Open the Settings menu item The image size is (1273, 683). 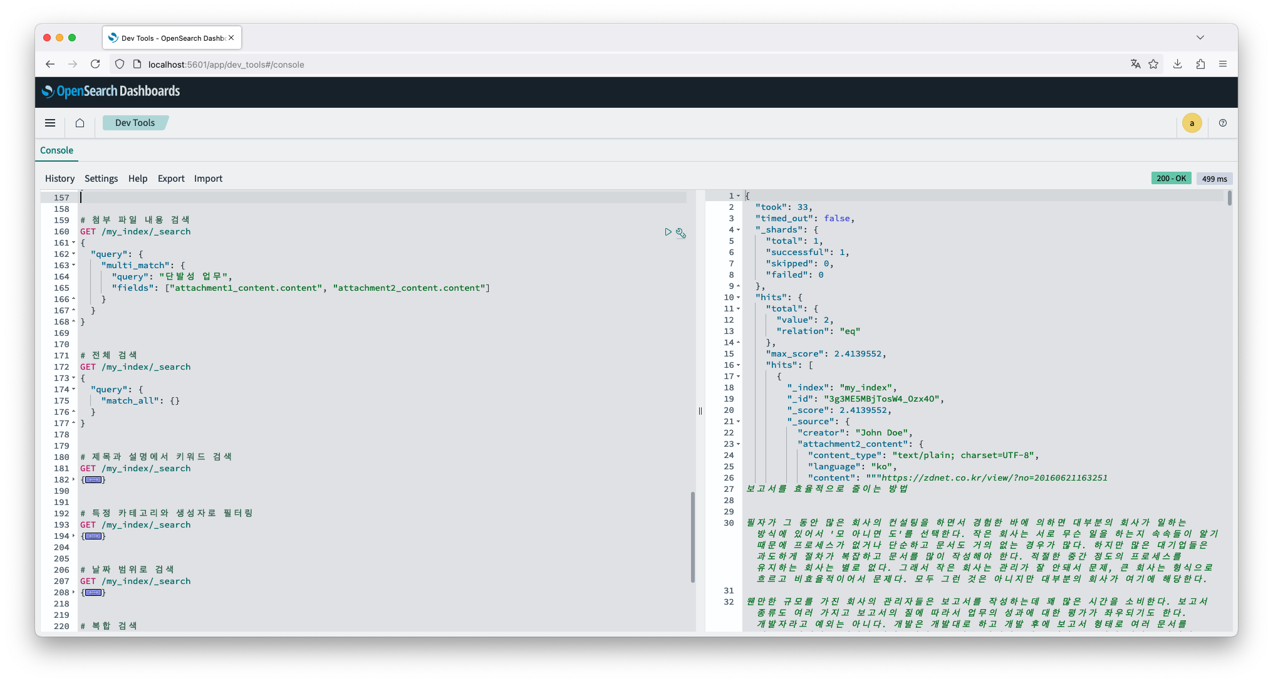coord(101,179)
